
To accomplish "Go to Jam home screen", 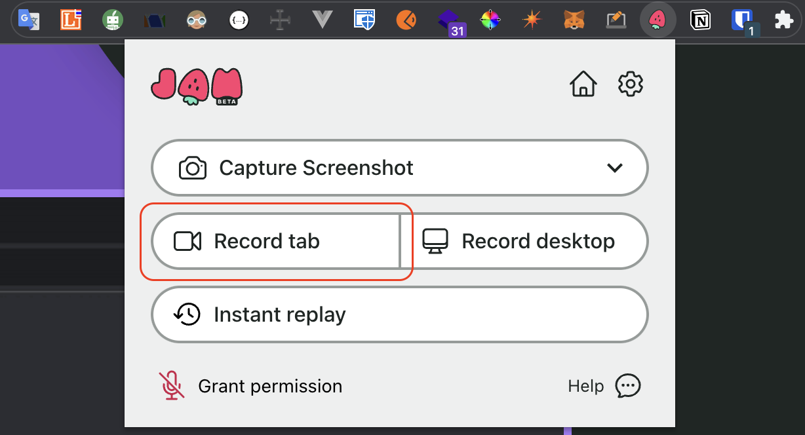I will coord(583,84).
